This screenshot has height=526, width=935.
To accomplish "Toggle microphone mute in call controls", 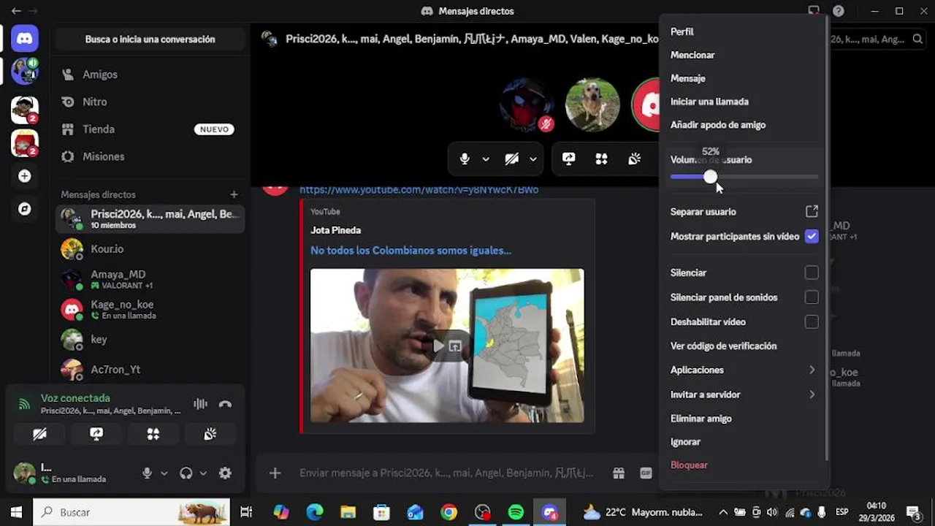I will (465, 159).
